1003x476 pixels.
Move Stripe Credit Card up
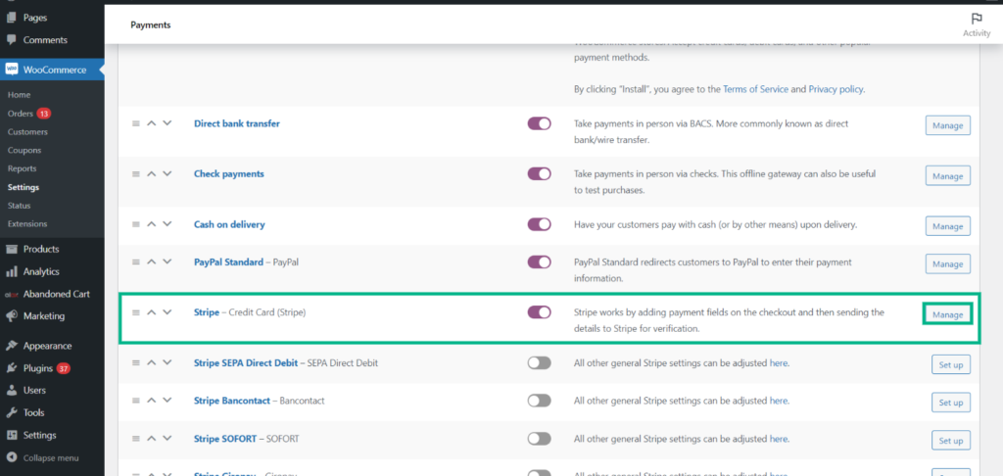152,312
